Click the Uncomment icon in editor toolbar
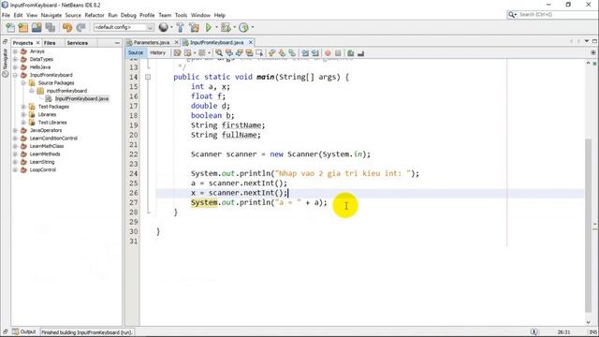 point(360,53)
